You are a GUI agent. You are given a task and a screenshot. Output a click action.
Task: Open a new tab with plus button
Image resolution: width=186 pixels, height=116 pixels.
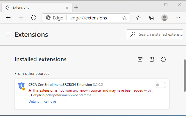[x=76, y=7]
